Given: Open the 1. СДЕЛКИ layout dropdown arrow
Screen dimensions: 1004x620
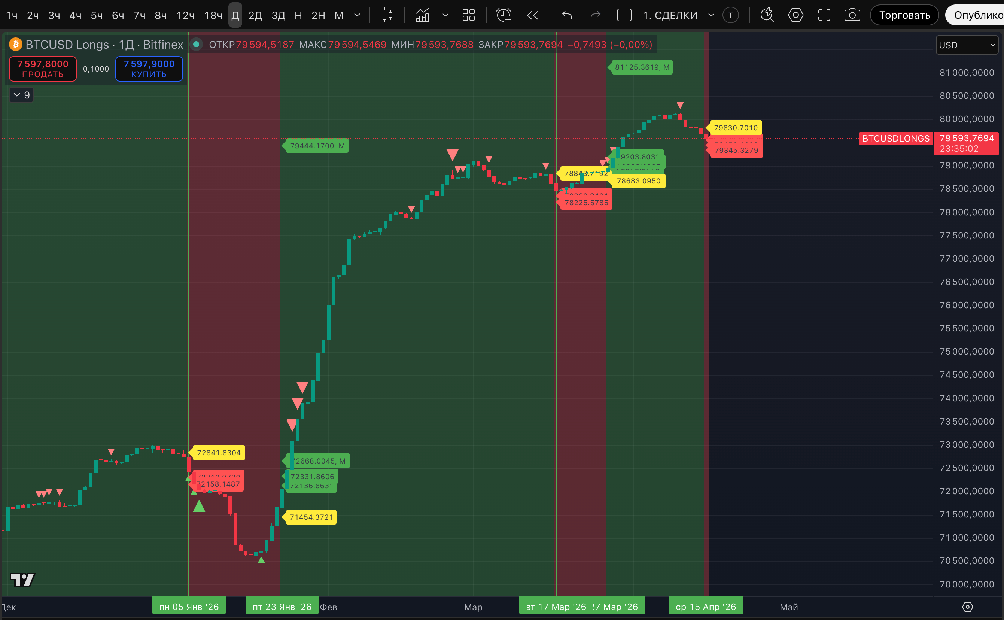Looking at the screenshot, I should coord(711,16).
